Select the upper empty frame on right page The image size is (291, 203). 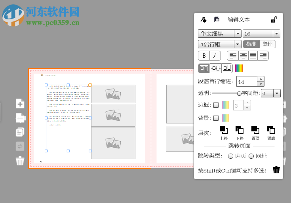coord(180,104)
